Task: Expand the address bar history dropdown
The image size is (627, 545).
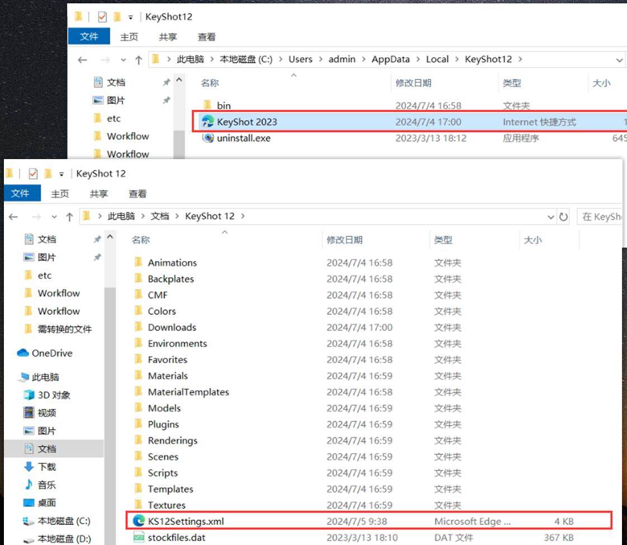Action: 551,217
